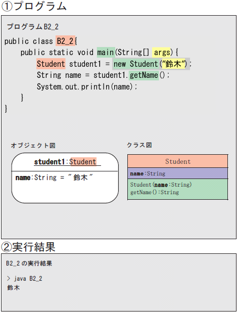Select the new Student constructor call
The height and width of the screenshot is (312, 237).
pyautogui.click(x=151, y=64)
